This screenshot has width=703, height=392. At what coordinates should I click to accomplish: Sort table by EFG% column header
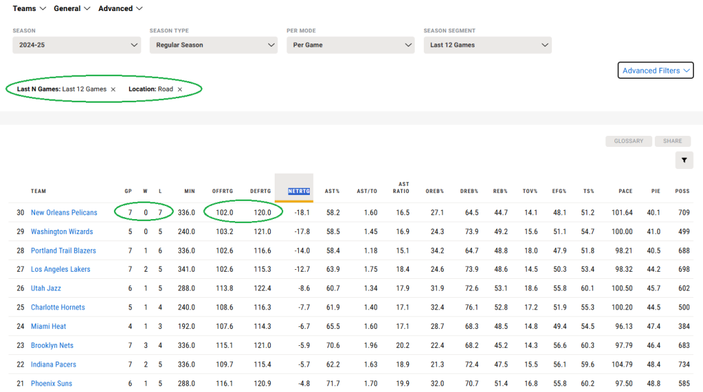[x=559, y=191]
